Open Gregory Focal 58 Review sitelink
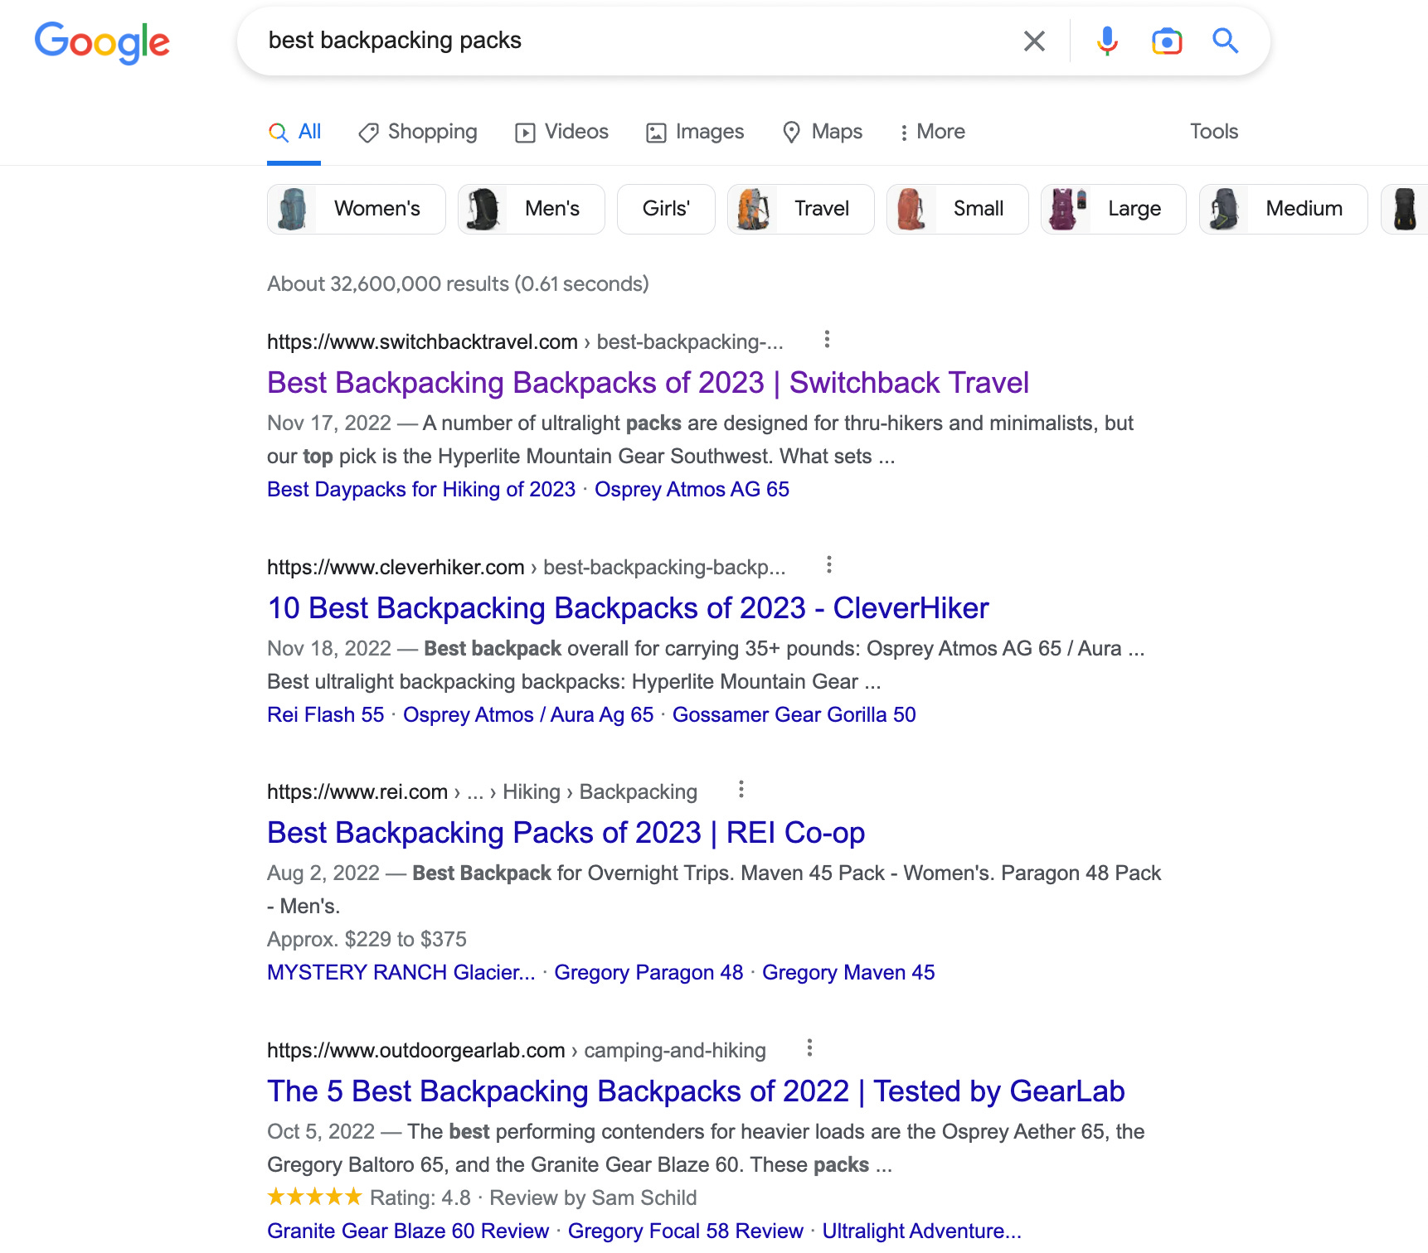1428x1253 pixels. tap(686, 1231)
